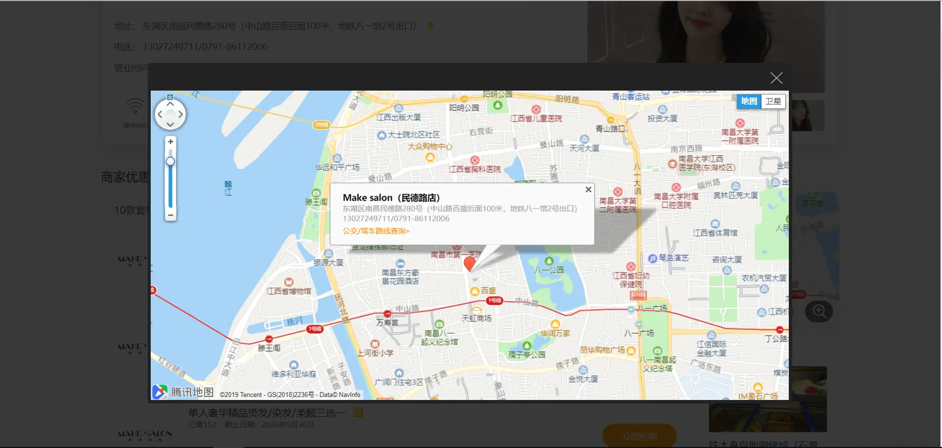942x448 pixels.
Task: Close the map overlay with the X
Action: [x=776, y=78]
